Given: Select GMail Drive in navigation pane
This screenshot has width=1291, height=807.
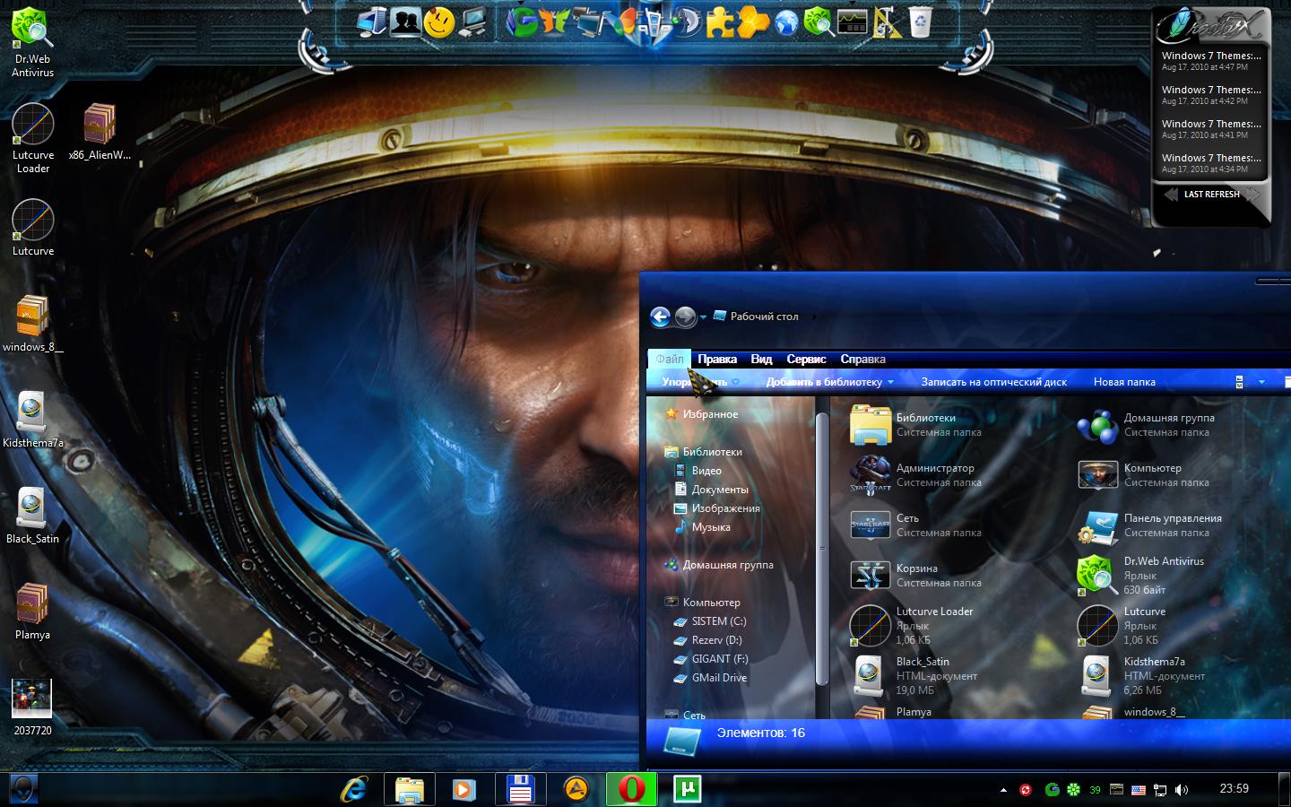Looking at the screenshot, I should click(x=711, y=678).
